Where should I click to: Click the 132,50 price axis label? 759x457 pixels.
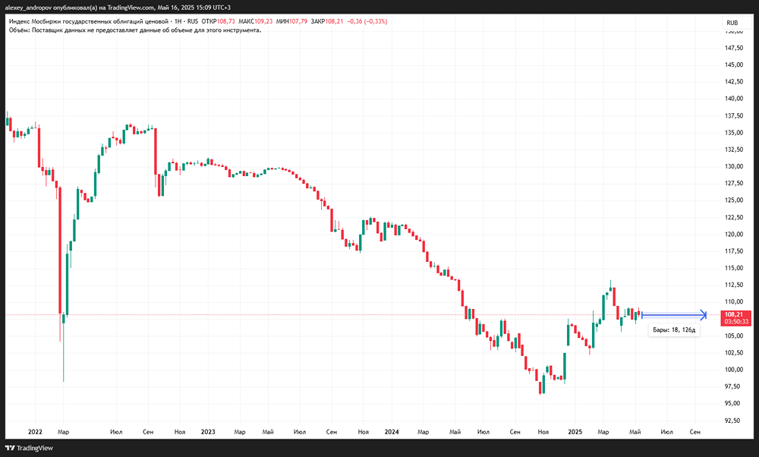coord(734,150)
